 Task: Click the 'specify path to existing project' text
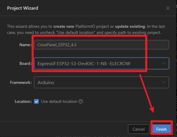pos(132,32)
